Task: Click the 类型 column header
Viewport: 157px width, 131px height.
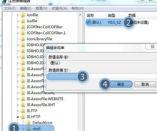Action: point(112,15)
